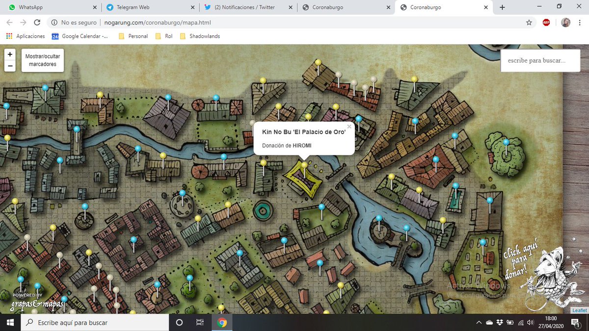Close the Twitter notifications tab

291,7
